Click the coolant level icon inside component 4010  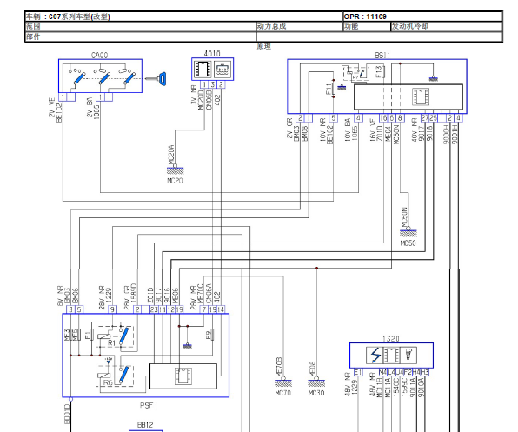point(223,70)
